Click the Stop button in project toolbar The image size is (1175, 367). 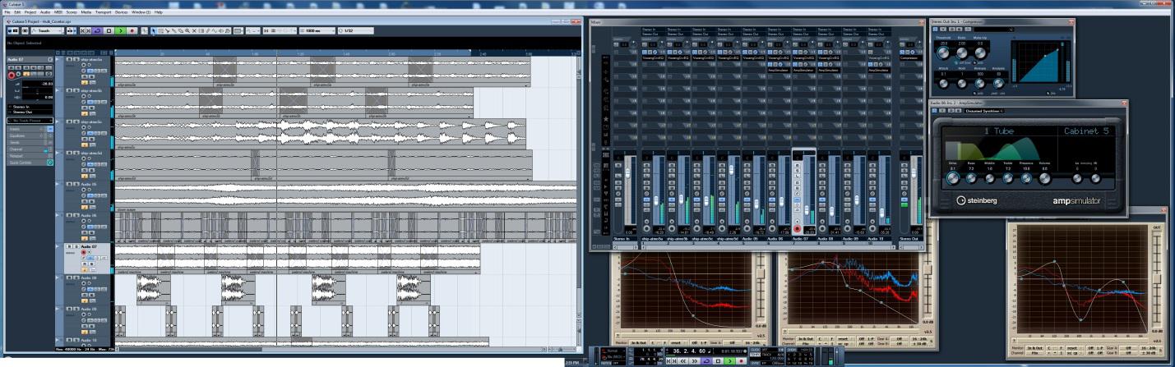tap(109, 30)
